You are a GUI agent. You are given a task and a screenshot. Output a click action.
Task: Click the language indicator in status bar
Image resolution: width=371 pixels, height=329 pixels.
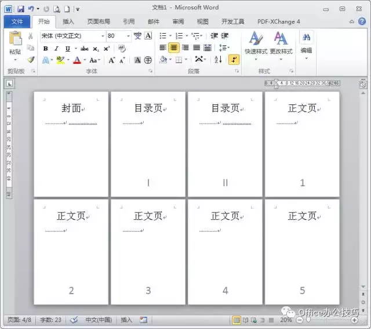[x=99, y=320]
